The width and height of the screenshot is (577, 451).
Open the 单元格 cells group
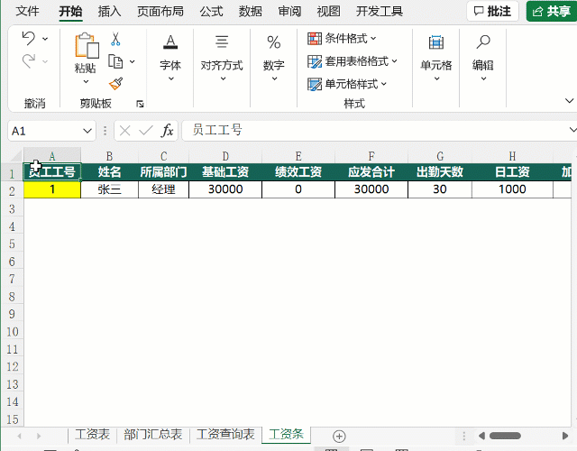point(436,58)
